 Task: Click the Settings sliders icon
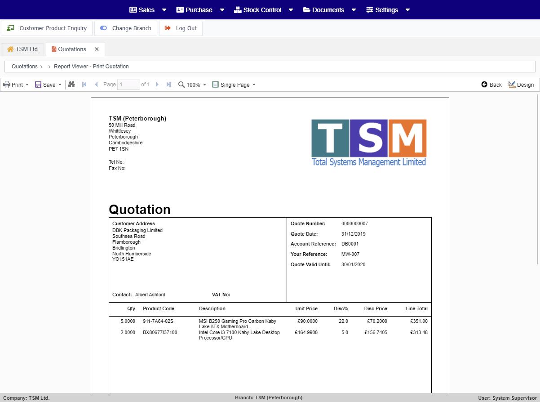pos(370,10)
